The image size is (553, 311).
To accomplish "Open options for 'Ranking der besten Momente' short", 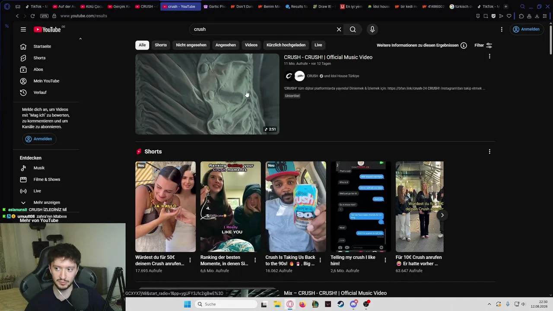I will [x=255, y=260].
